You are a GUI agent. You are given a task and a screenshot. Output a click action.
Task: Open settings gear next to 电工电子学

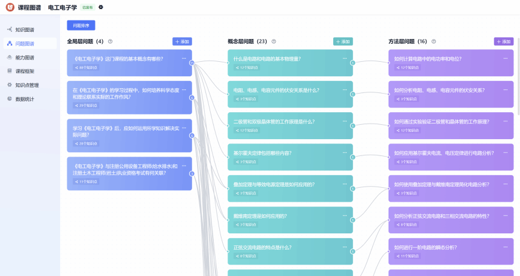pos(101,7)
